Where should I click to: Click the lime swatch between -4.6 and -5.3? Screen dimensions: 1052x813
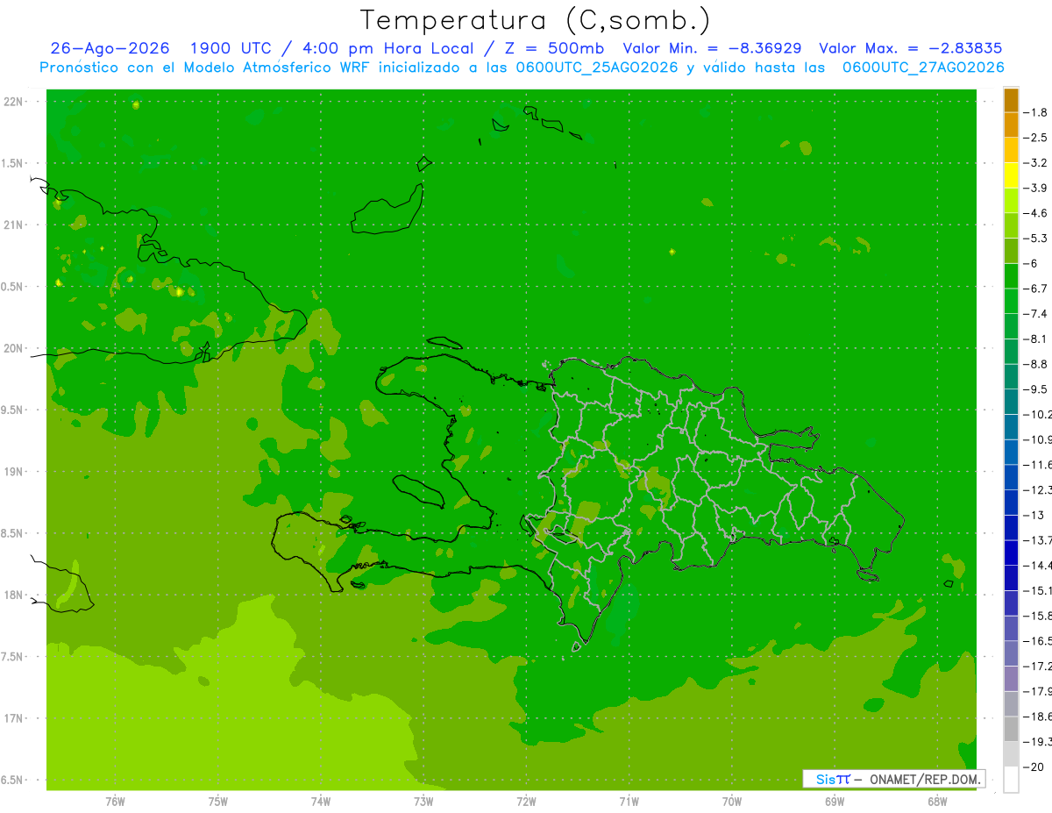pyautogui.click(x=1011, y=225)
